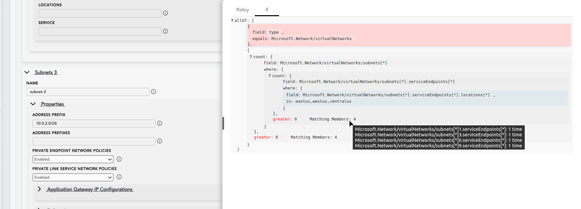Viewport: 581px width, 209px height.
Task: Switch to the if tab
Action: click(x=267, y=10)
